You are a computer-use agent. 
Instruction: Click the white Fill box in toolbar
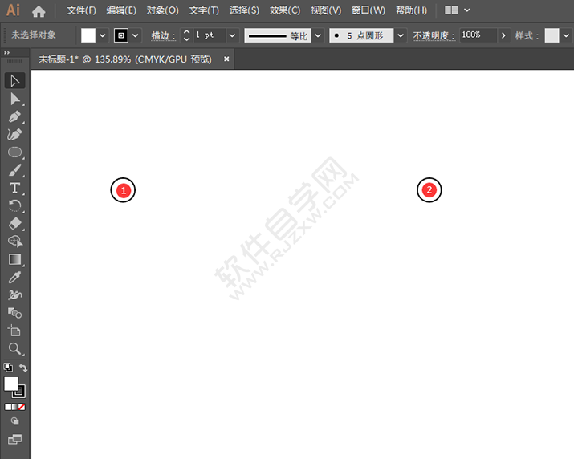click(x=10, y=384)
